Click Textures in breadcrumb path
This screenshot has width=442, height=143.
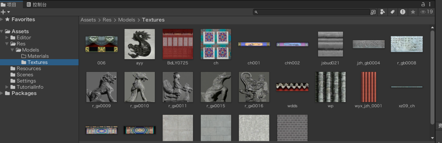tap(153, 20)
